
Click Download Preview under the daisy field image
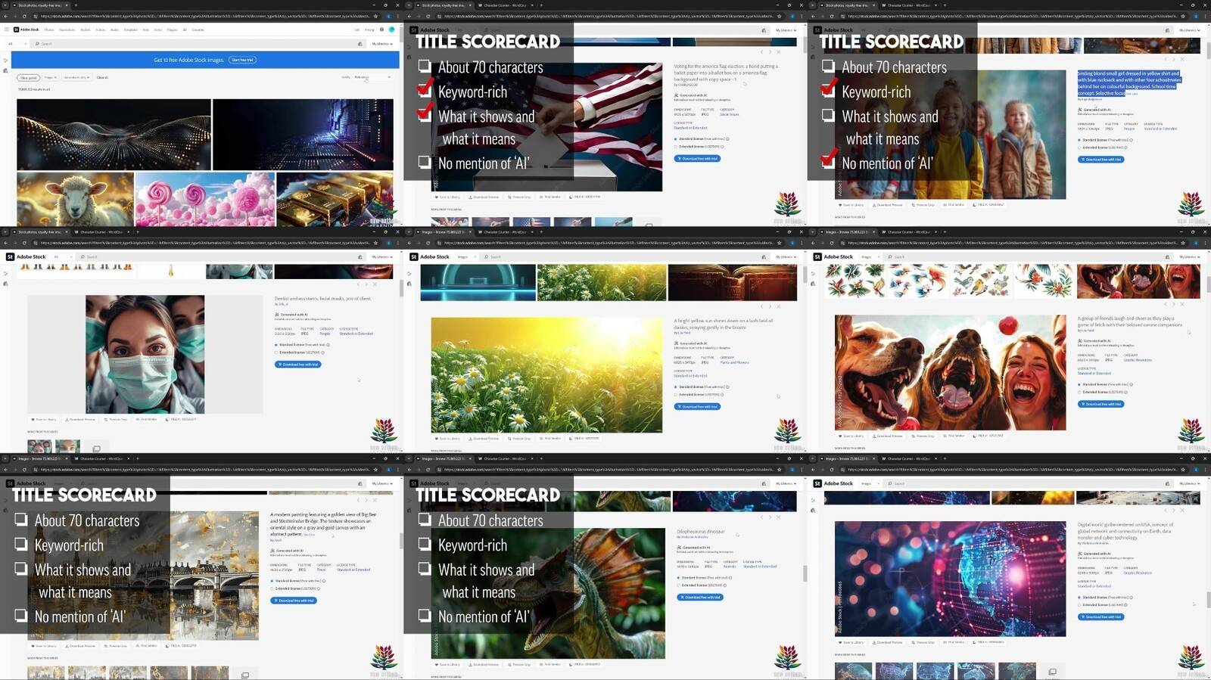pos(484,439)
